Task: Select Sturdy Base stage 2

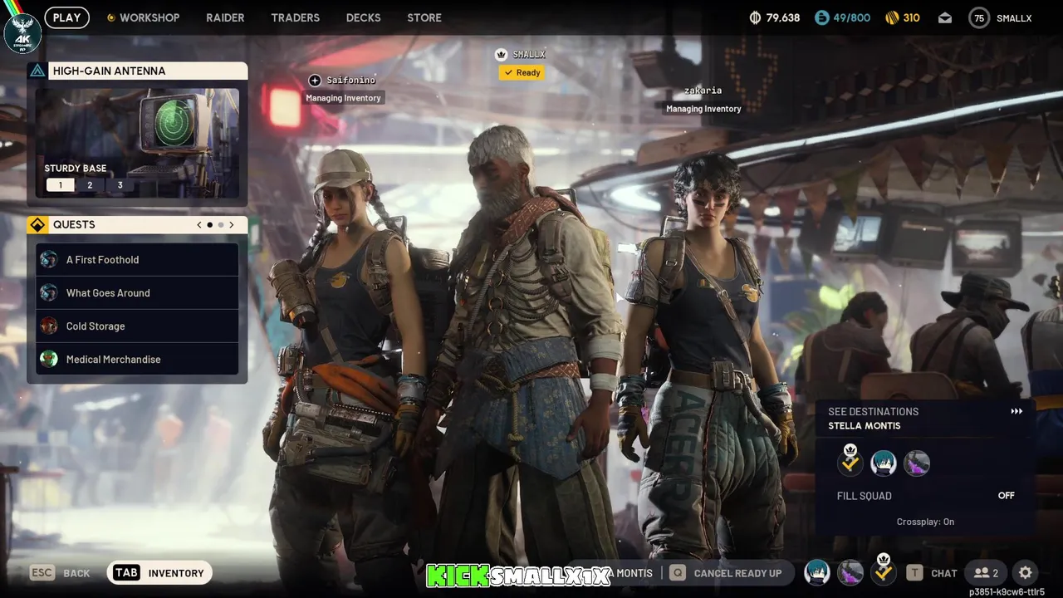Action: click(90, 185)
